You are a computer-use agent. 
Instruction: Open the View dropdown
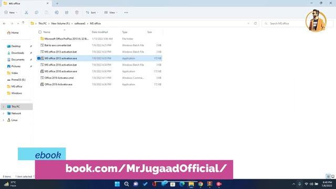(111, 13)
